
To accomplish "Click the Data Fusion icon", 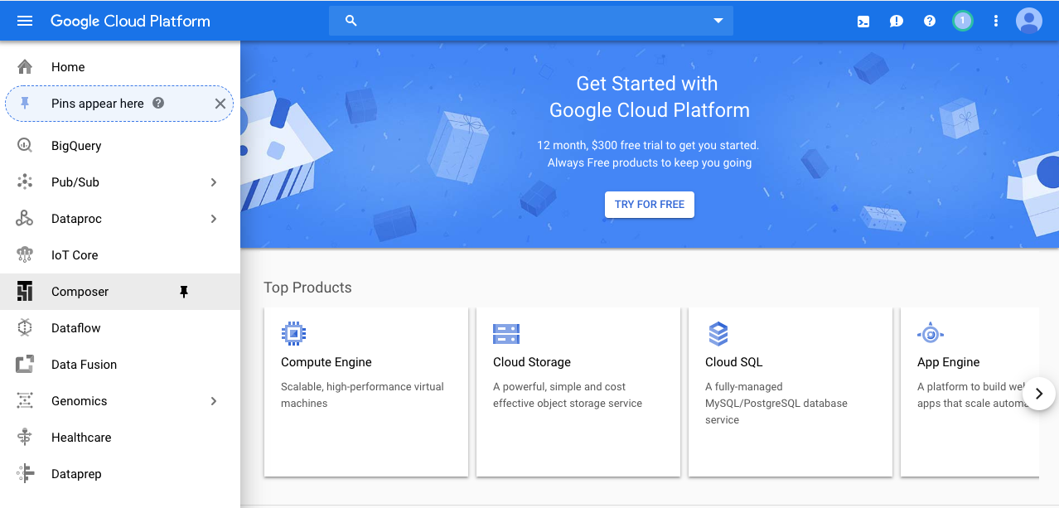I will click(25, 365).
